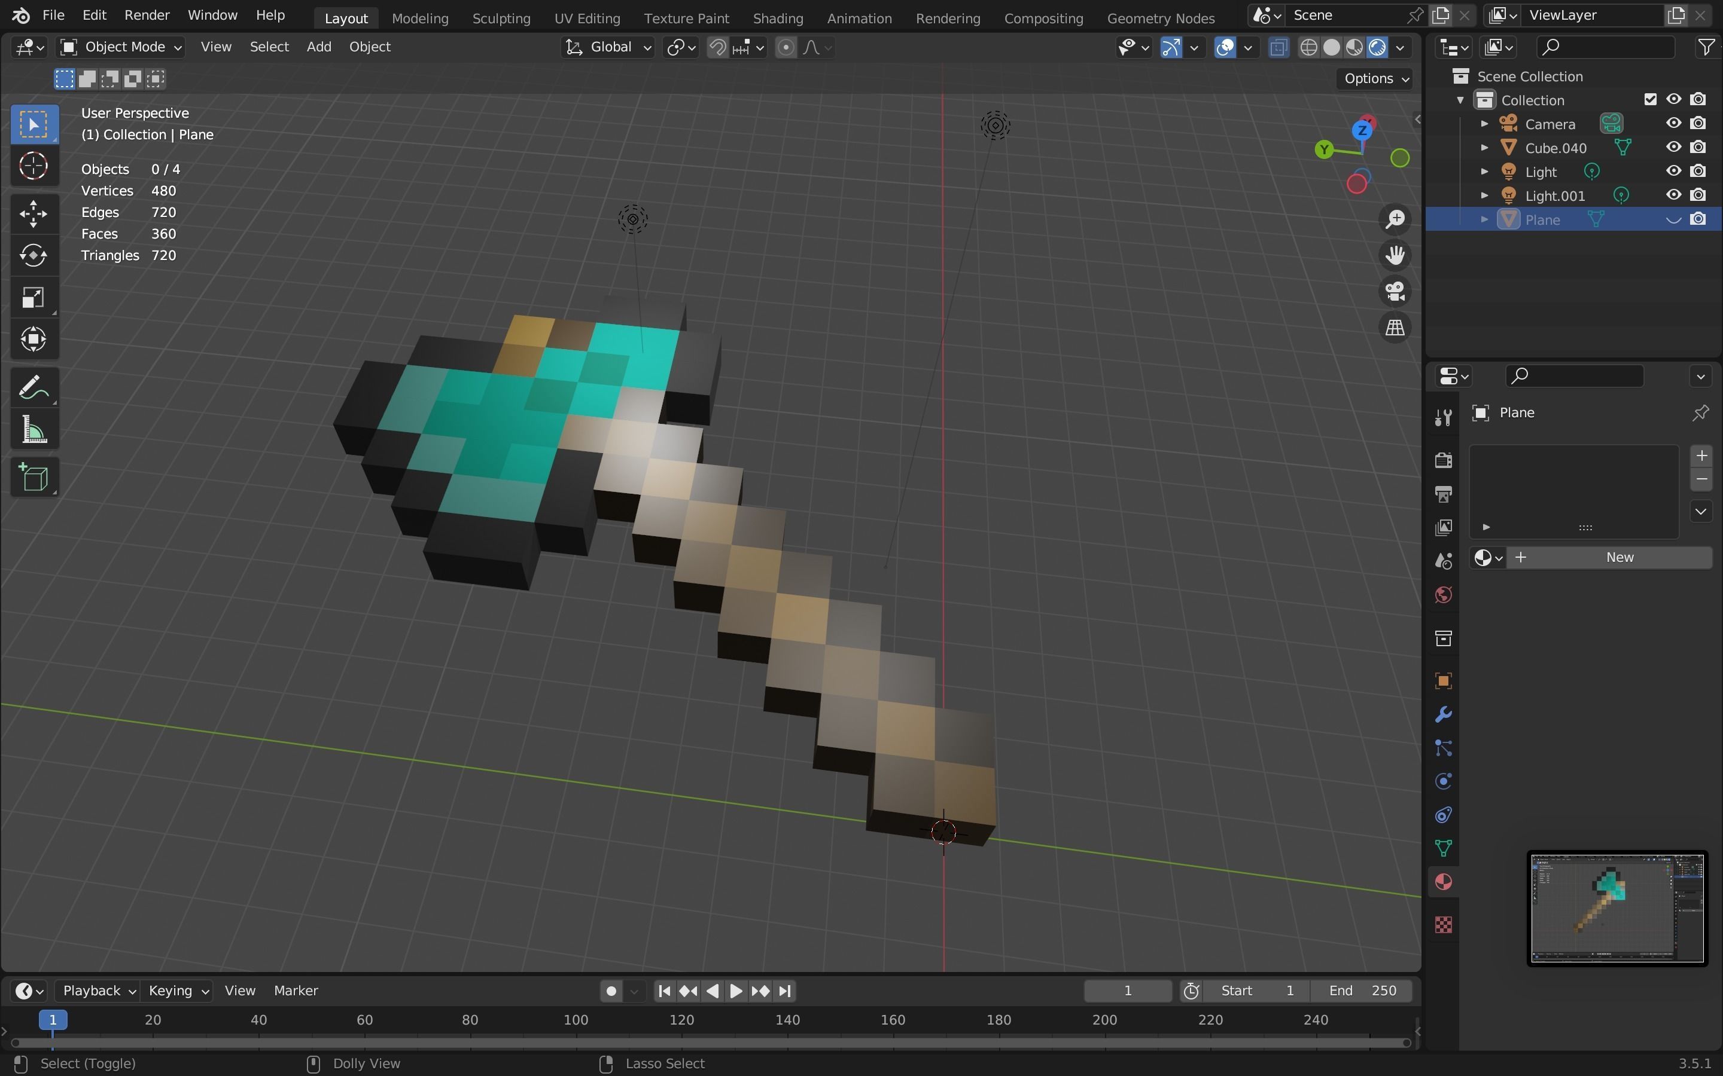This screenshot has height=1076, width=1723.
Task: Switch to the Modeling workspace tab
Action: pos(419,18)
